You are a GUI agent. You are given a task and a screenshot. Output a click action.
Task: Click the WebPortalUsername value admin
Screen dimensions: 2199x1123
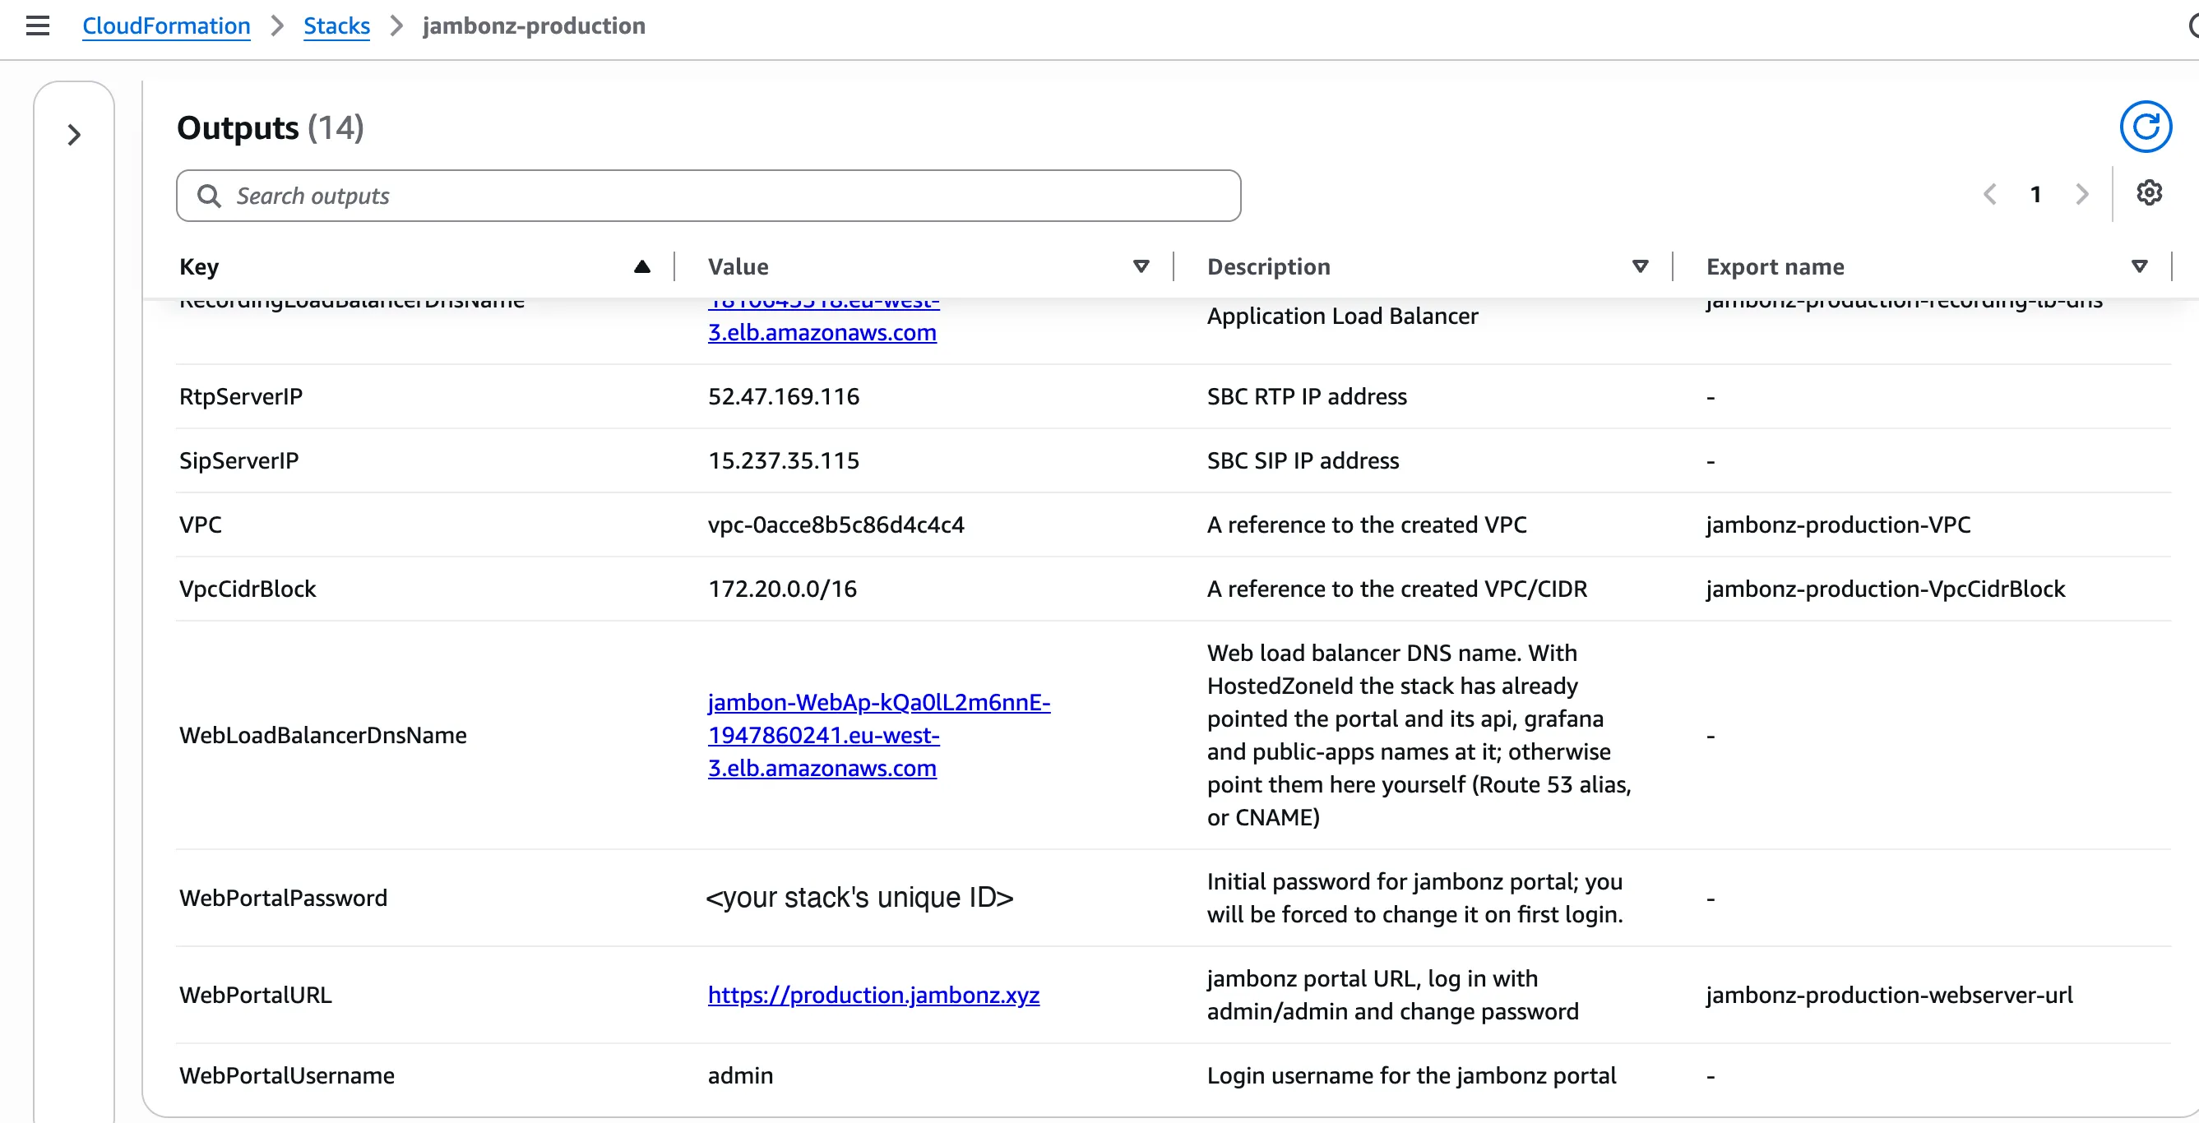point(740,1075)
